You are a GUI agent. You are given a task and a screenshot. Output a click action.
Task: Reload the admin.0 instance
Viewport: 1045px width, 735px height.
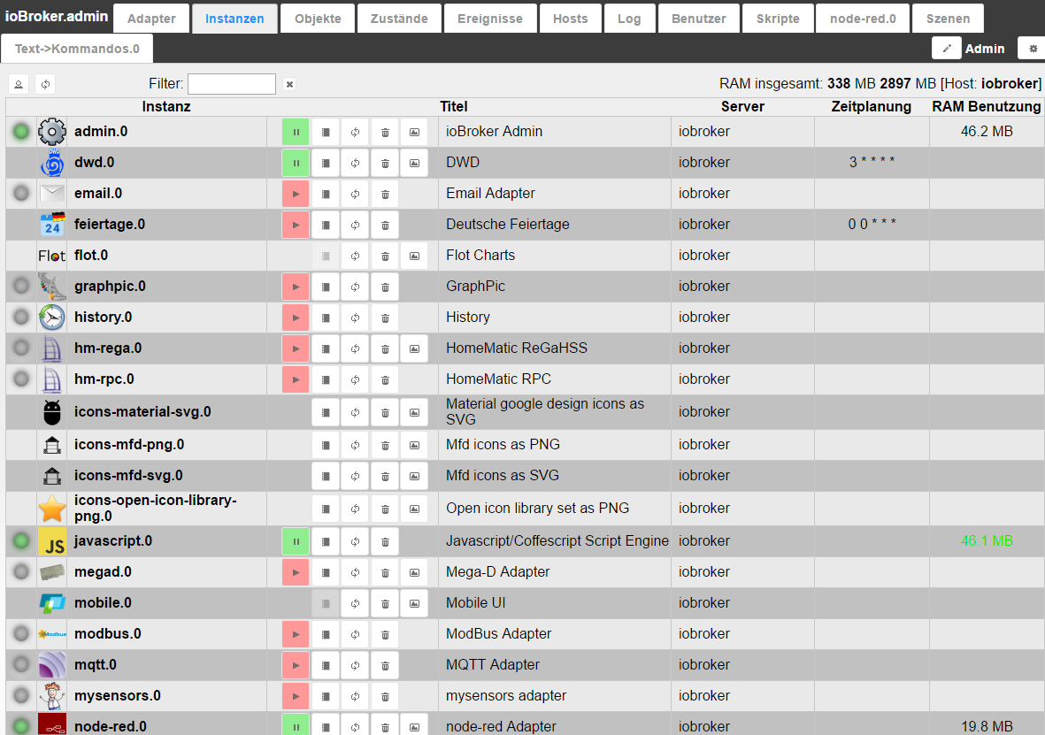355,132
